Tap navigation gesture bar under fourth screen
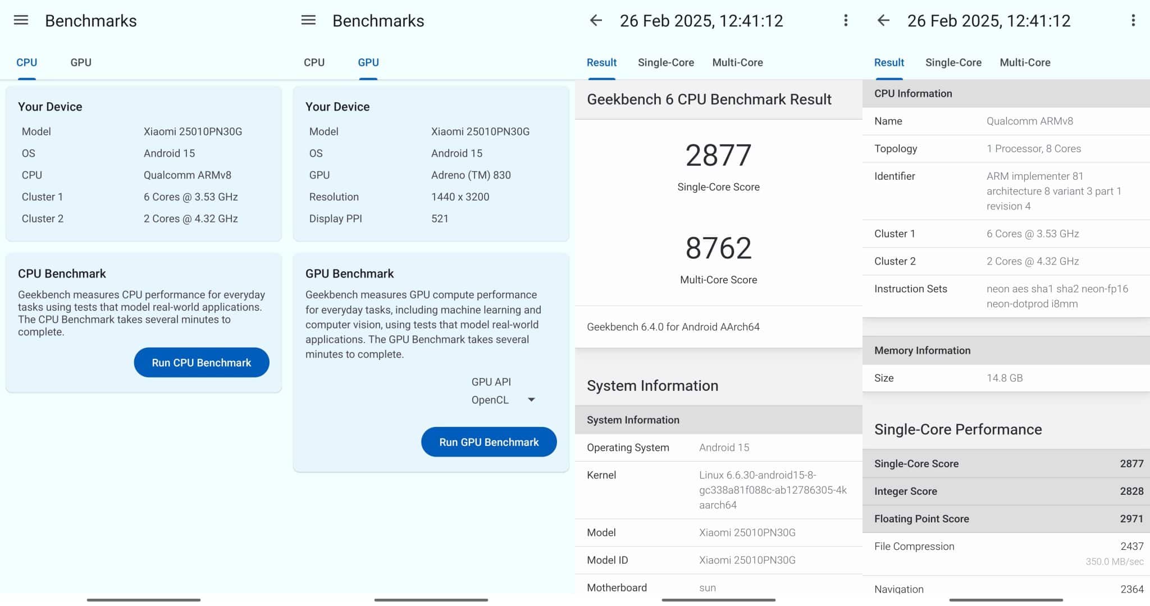1150x606 pixels. (x=1006, y=600)
